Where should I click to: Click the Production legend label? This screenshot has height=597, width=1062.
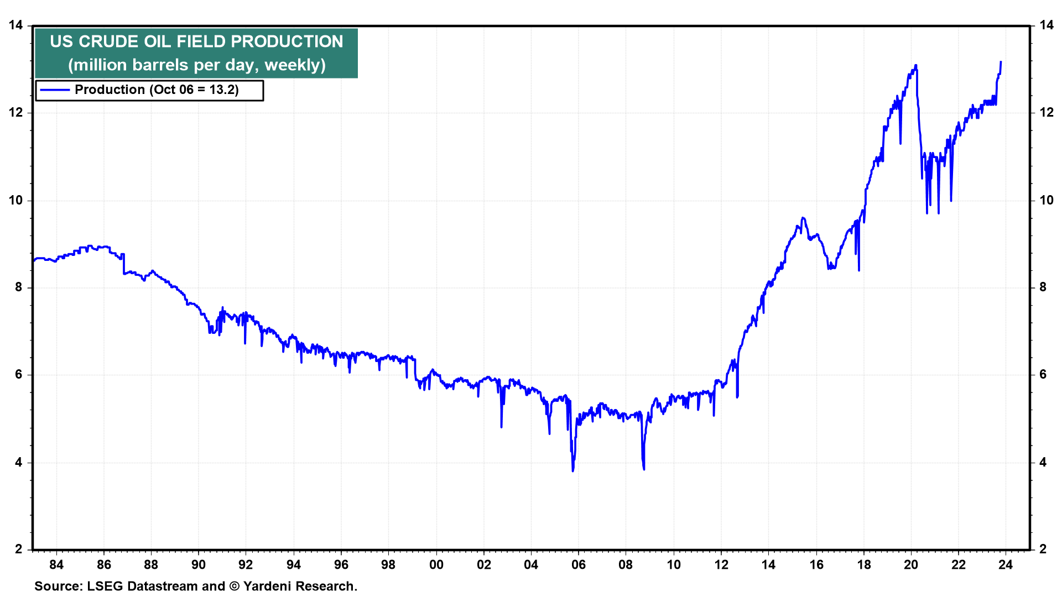click(x=157, y=90)
